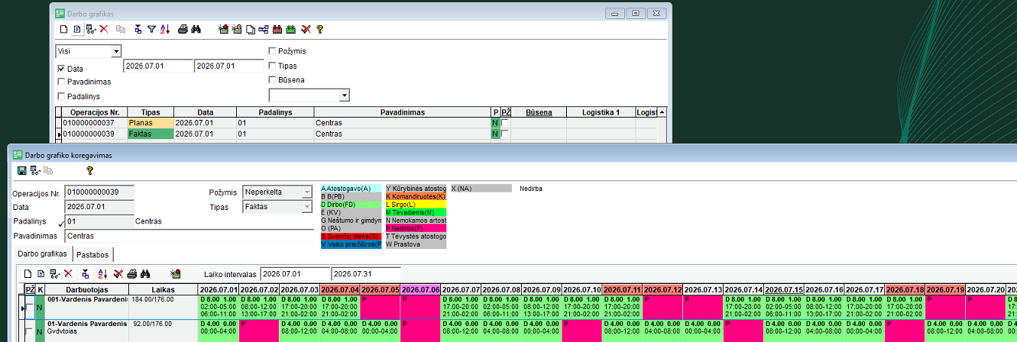Uncheck the Data filter checkbox
The height and width of the screenshot is (342, 1017).
pos(61,69)
